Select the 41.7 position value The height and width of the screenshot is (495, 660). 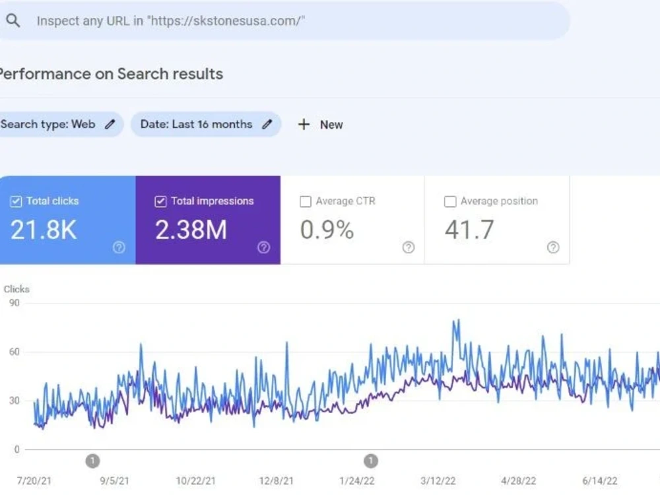[x=469, y=230]
